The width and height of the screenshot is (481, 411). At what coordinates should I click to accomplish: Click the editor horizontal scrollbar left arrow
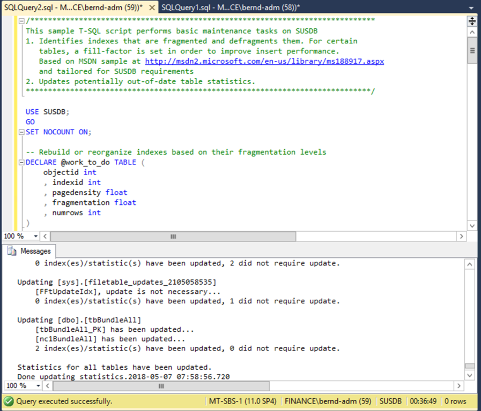[x=45, y=237]
